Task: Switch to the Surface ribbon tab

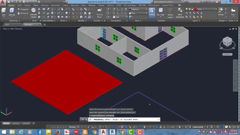Action: [x=27, y=5]
